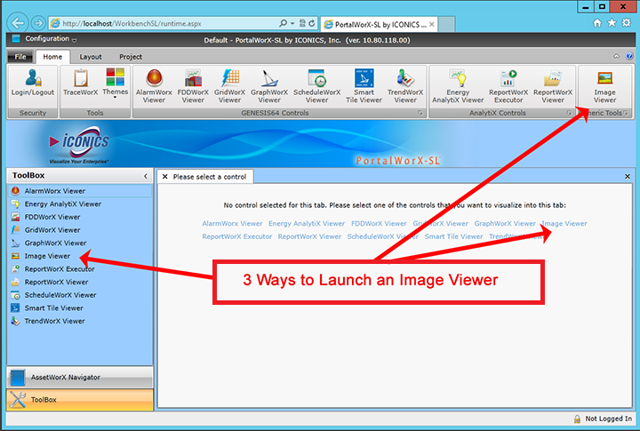This screenshot has width=640, height=431.
Task: Click the FDDWorX Viewer link in tab
Action: point(379,224)
